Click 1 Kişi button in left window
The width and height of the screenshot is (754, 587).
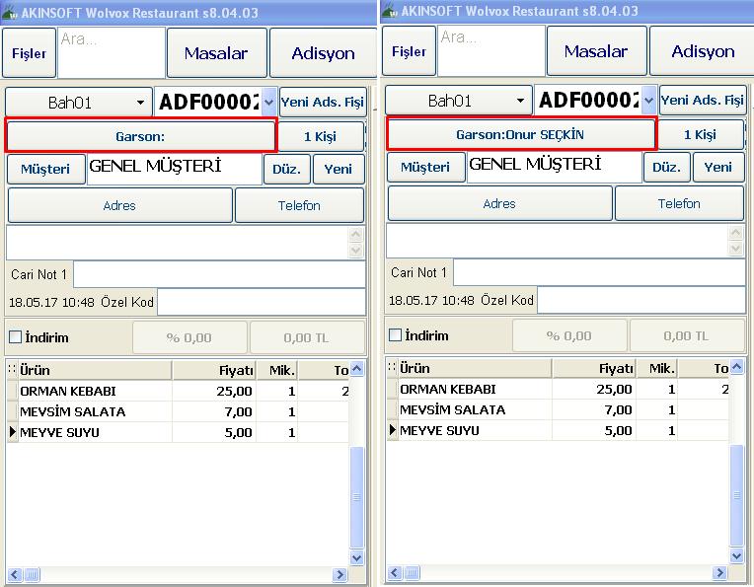coord(321,136)
